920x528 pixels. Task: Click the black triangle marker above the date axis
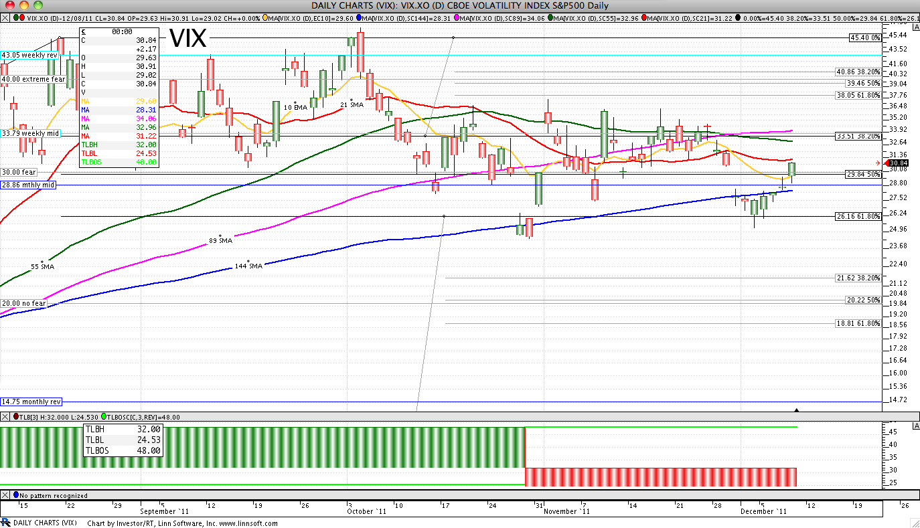796,409
